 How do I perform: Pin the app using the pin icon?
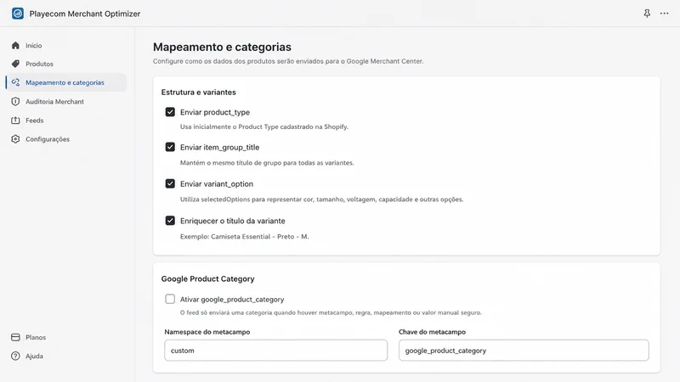click(647, 14)
